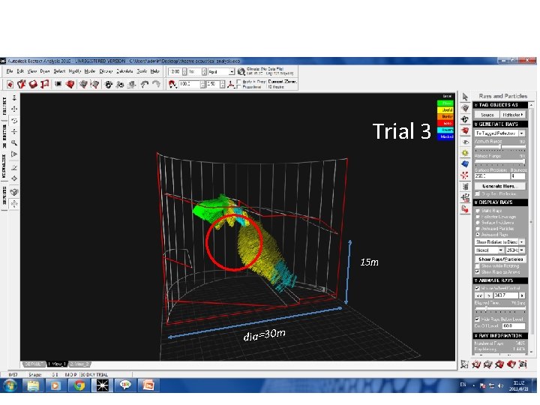Screen dimensions: 540x405
Task: Adjust the Azimuth Range slider
Action: (x=500, y=147)
